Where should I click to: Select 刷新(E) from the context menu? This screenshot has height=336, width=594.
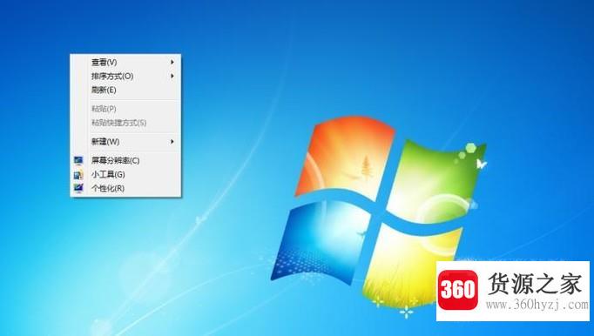pos(125,90)
